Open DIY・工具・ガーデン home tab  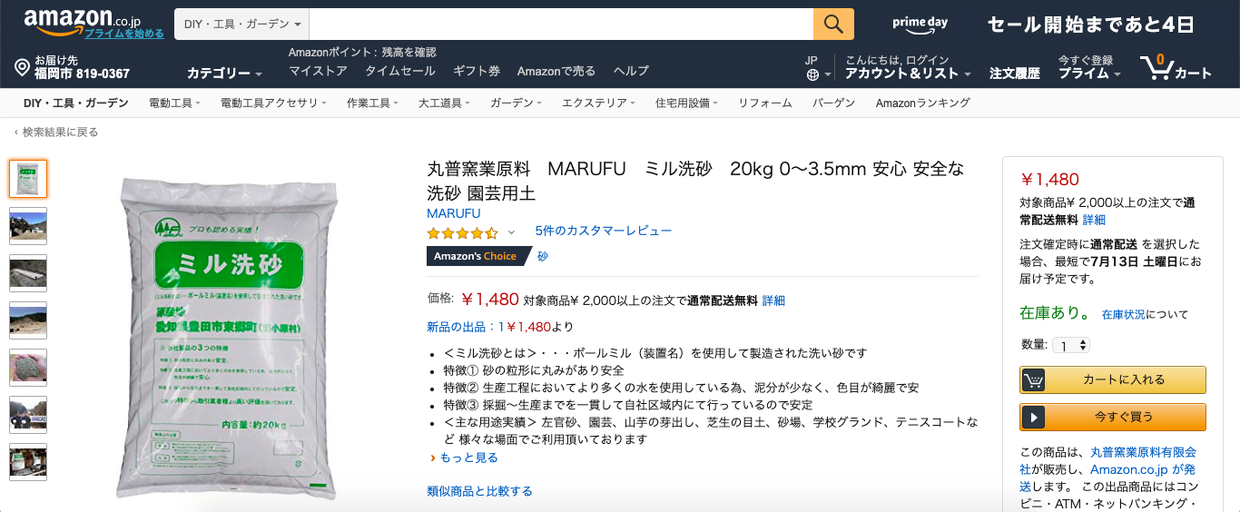pos(75,103)
